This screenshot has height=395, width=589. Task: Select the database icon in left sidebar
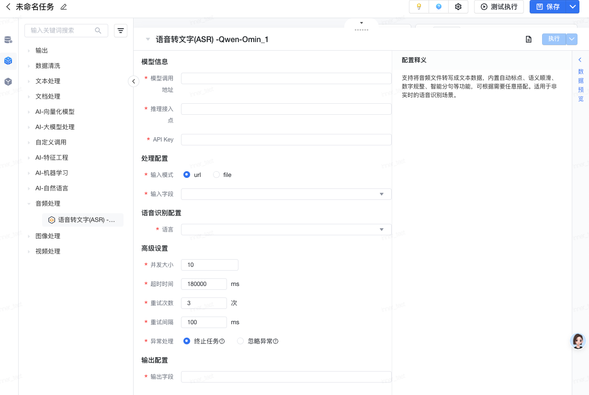click(8, 40)
